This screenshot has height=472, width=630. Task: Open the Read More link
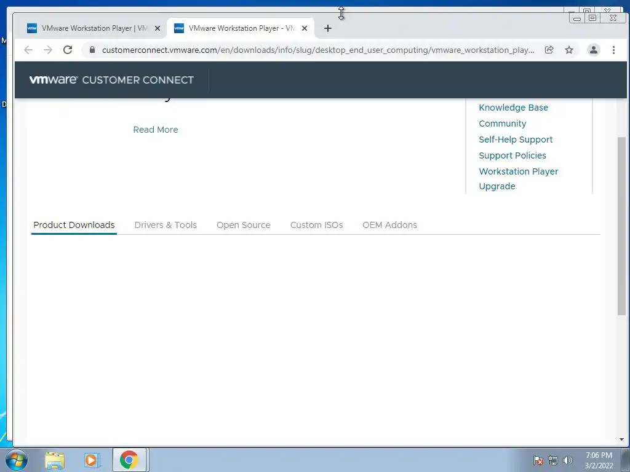pyautogui.click(x=156, y=130)
